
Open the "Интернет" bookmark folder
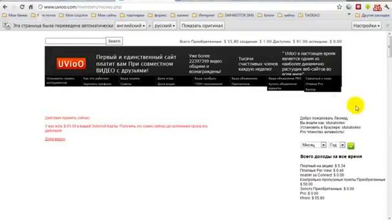(x=203, y=15)
